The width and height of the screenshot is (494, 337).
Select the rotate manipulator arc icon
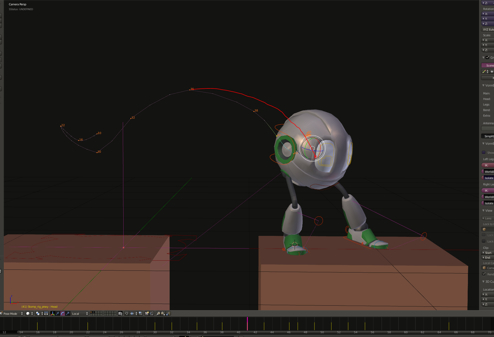[63, 313]
